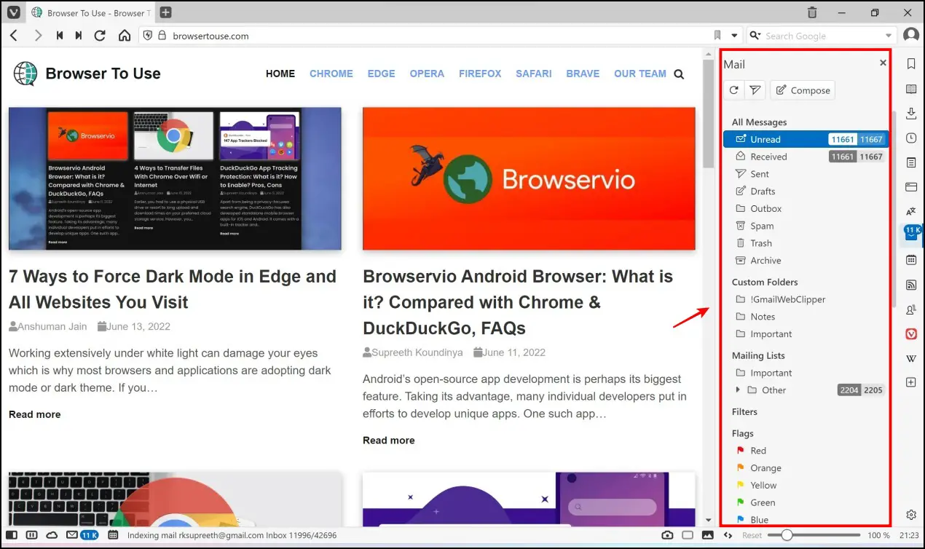Open the Notes side panel
This screenshot has height=549, width=925.
coord(911,162)
